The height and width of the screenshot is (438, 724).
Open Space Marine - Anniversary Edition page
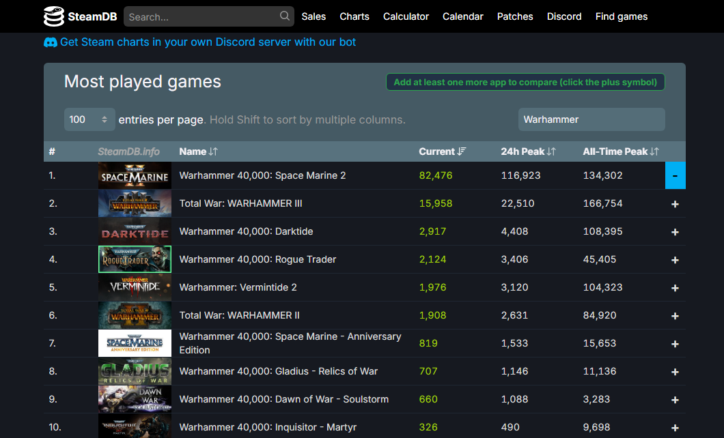click(290, 343)
